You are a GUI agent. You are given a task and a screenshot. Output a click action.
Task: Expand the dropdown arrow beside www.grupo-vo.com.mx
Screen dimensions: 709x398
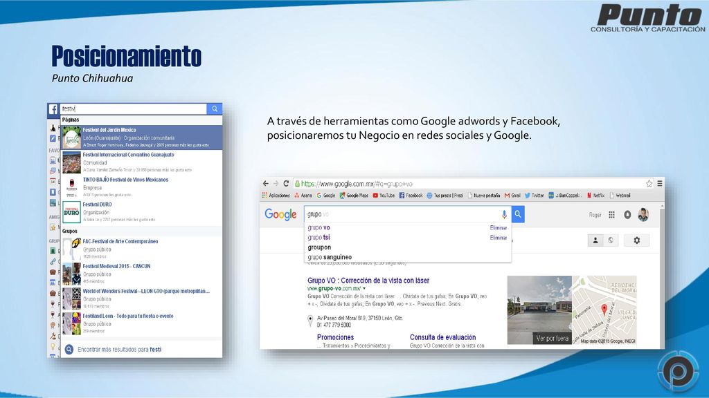tap(364, 288)
